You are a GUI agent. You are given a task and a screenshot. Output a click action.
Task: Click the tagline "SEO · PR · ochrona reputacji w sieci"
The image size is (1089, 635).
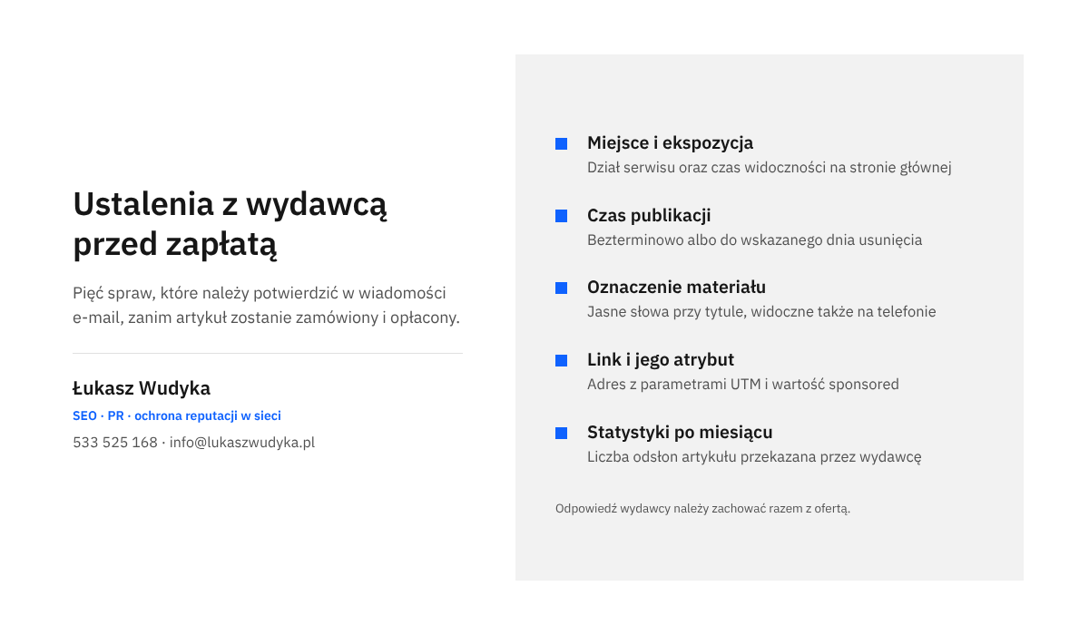click(177, 416)
